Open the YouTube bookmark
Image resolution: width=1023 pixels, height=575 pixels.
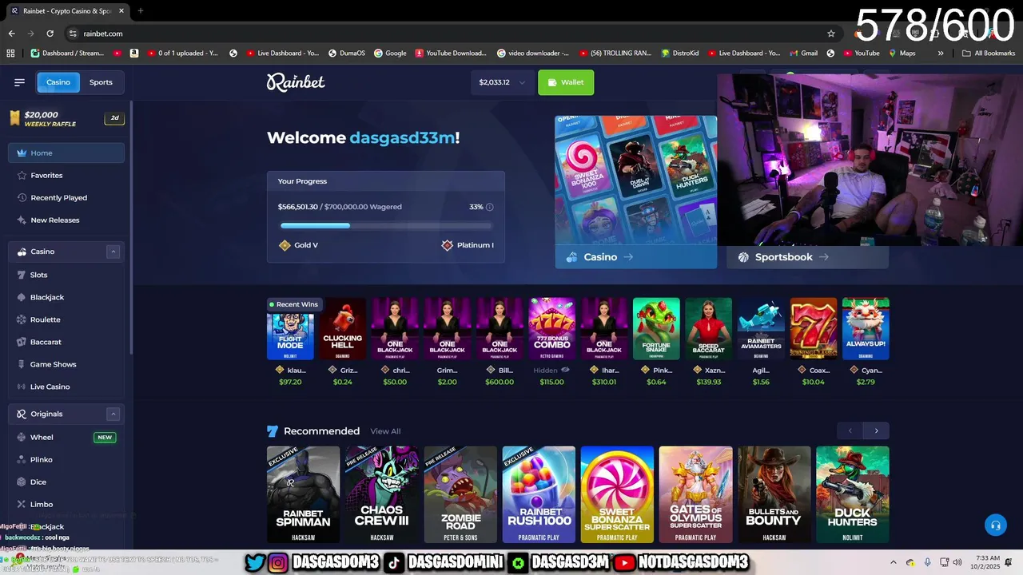(861, 54)
